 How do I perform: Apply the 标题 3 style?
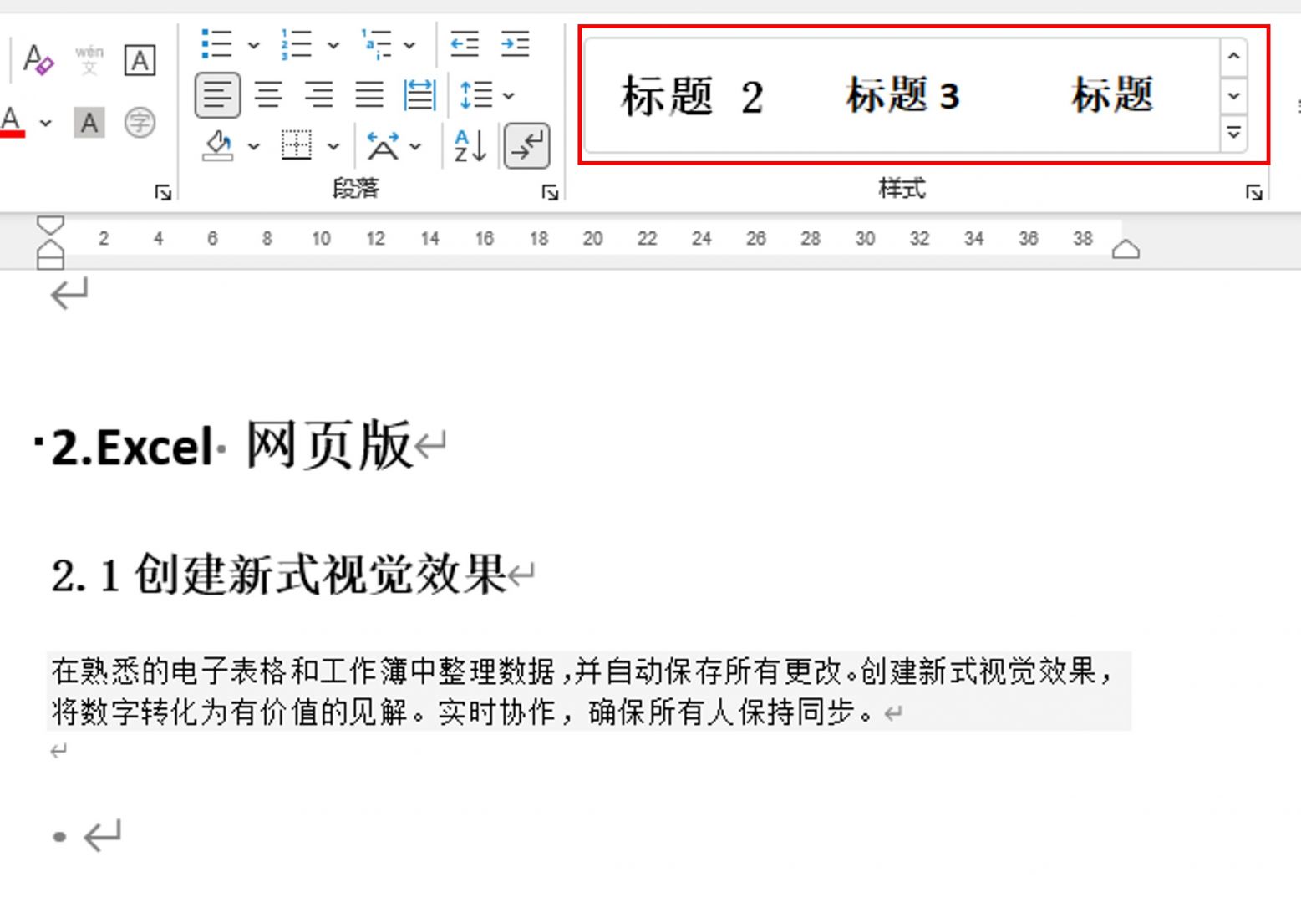902,95
